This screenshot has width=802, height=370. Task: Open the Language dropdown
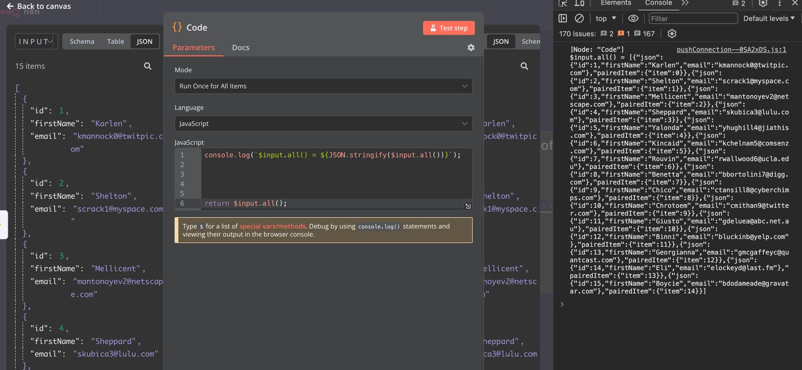(323, 124)
